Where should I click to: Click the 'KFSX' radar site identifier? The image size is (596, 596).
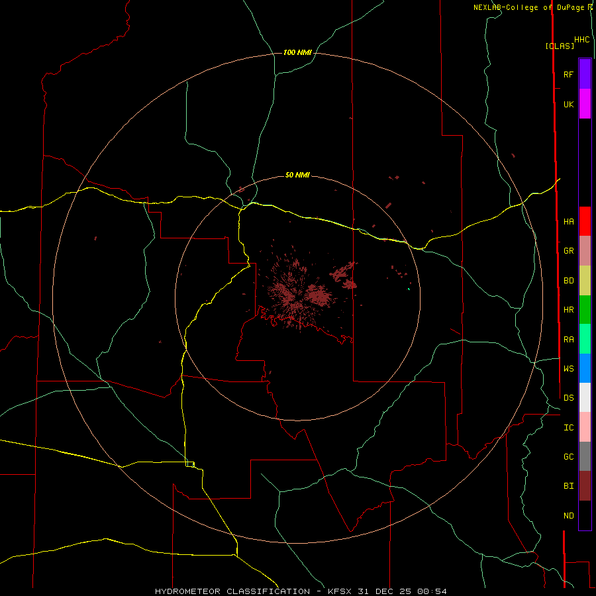[x=340, y=591]
